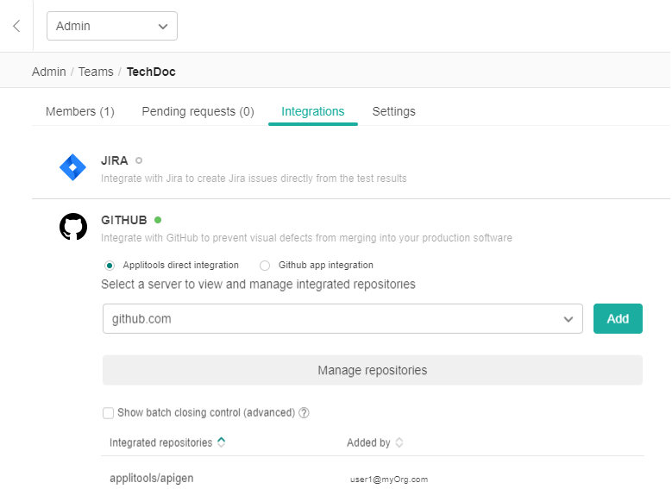Screen dimensions: 672x489
Task: Click the green Add button
Action: 618,319
